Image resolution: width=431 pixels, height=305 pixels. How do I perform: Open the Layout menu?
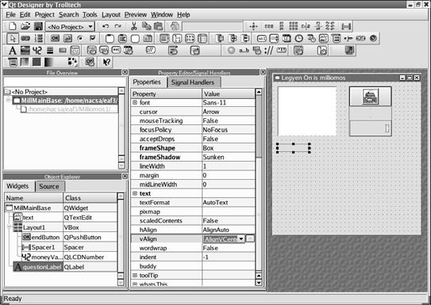pyautogui.click(x=111, y=14)
